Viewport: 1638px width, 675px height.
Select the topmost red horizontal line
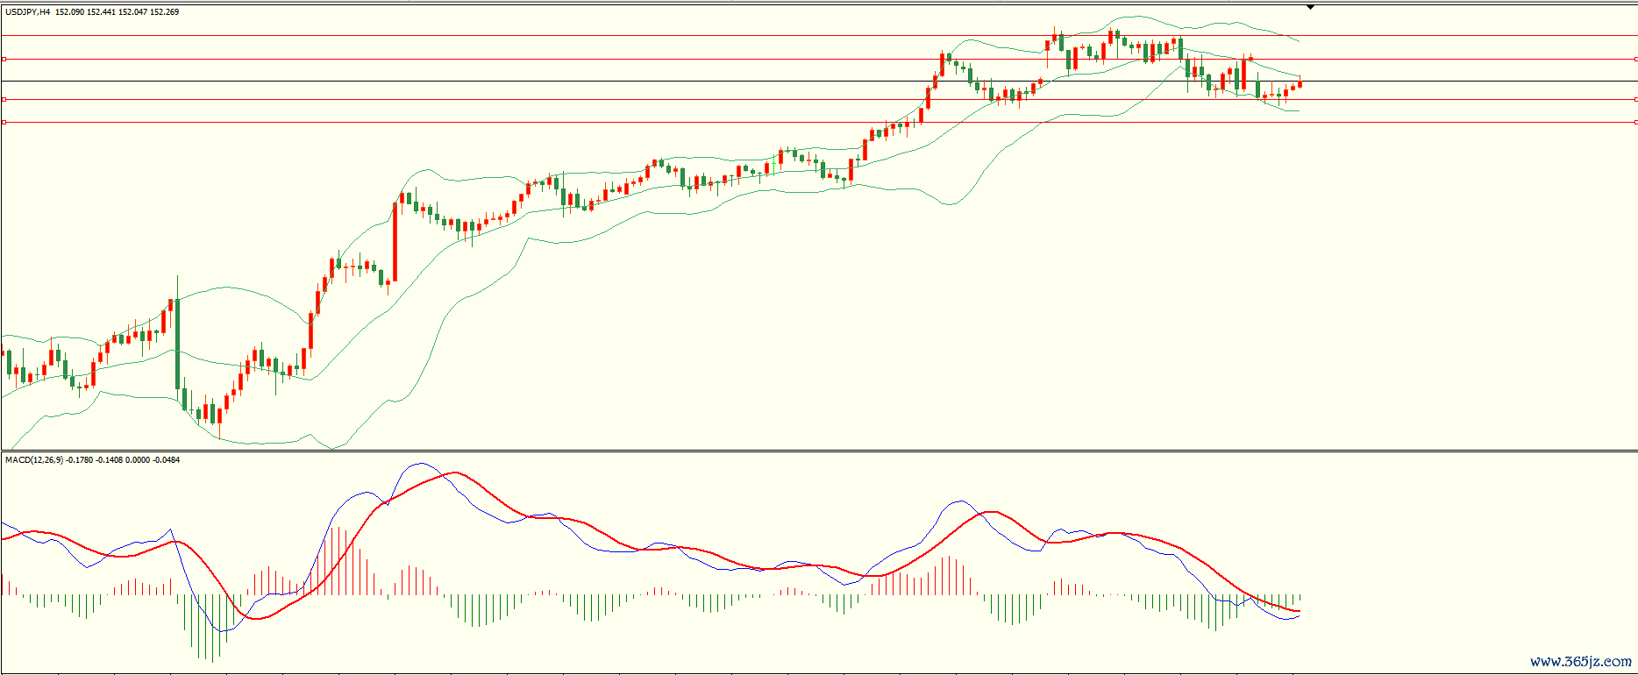click(x=819, y=36)
